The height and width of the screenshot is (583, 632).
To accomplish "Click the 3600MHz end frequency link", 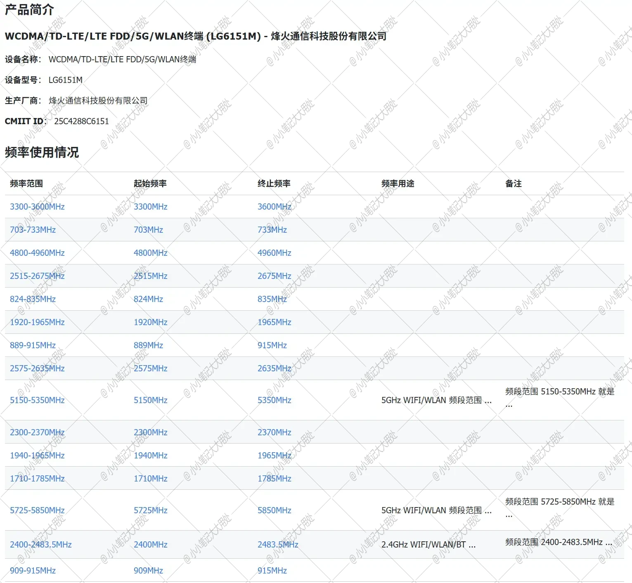I will pos(274,207).
